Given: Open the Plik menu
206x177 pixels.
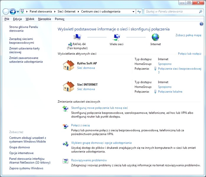Looking at the screenshot, I should click(7, 19).
